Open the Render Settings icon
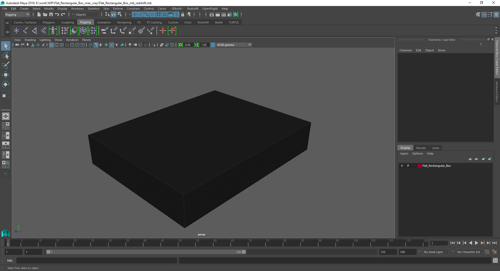This screenshot has height=271, width=500. point(230,15)
